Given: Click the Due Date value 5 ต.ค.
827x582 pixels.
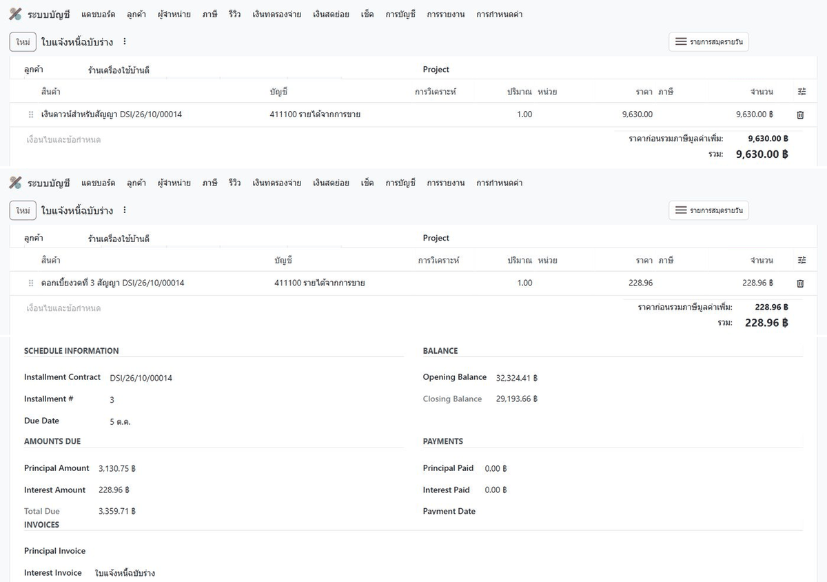Looking at the screenshot, I should 120,421.
